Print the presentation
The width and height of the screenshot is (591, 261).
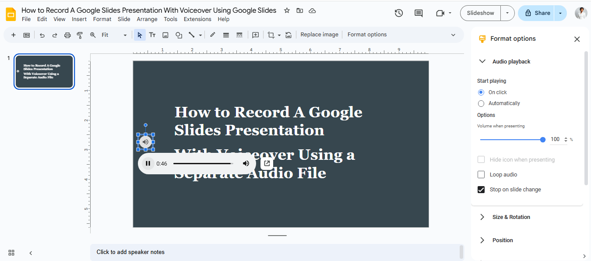click(67, 35)
